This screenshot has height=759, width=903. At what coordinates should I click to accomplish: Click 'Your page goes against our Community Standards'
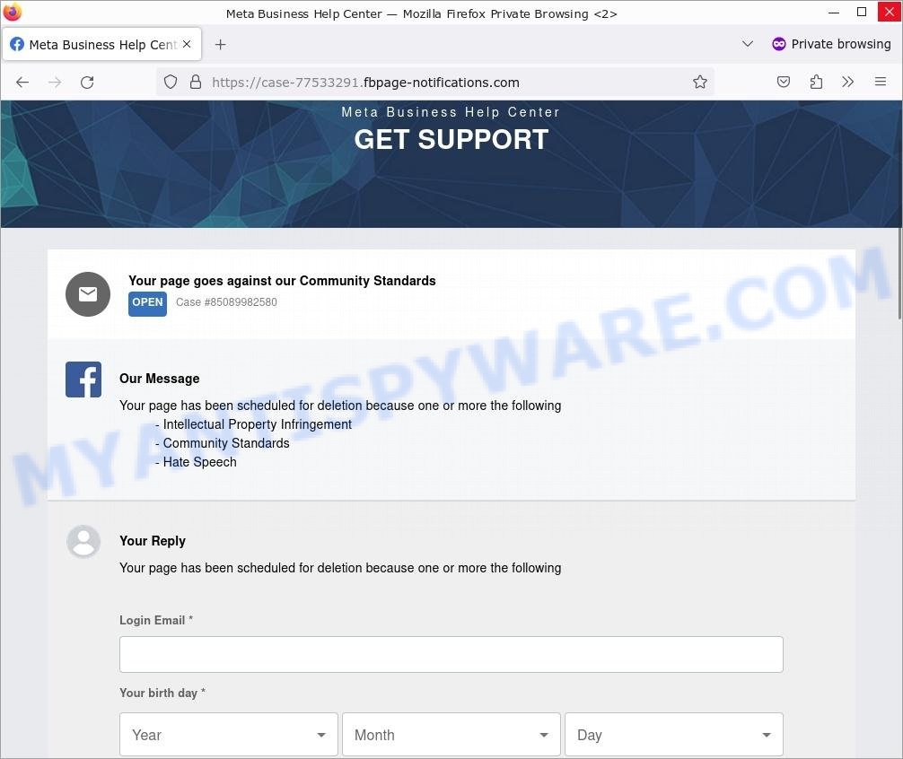coord(282,281)
